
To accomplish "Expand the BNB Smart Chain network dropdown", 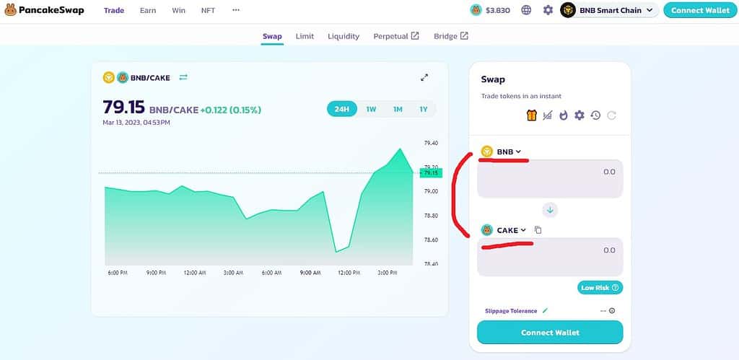I will tap(609, 10).
